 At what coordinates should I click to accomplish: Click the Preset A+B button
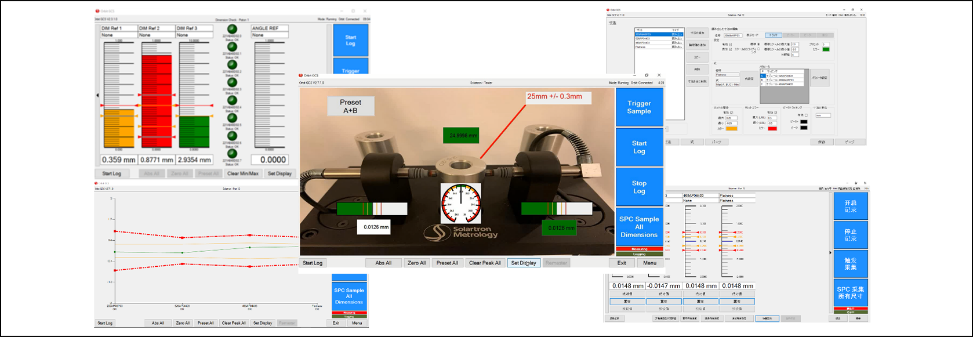point(350,106)
